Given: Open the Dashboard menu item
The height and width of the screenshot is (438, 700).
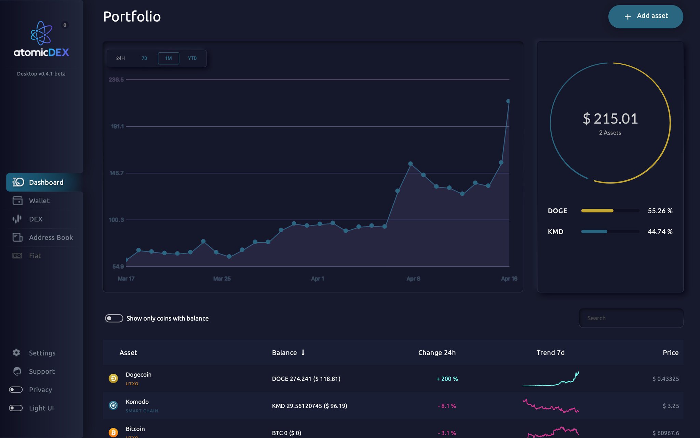Looking at the screenshot, I should coord(44,182).
